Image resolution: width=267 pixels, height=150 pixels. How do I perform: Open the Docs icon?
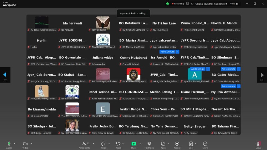coord(191,144)
